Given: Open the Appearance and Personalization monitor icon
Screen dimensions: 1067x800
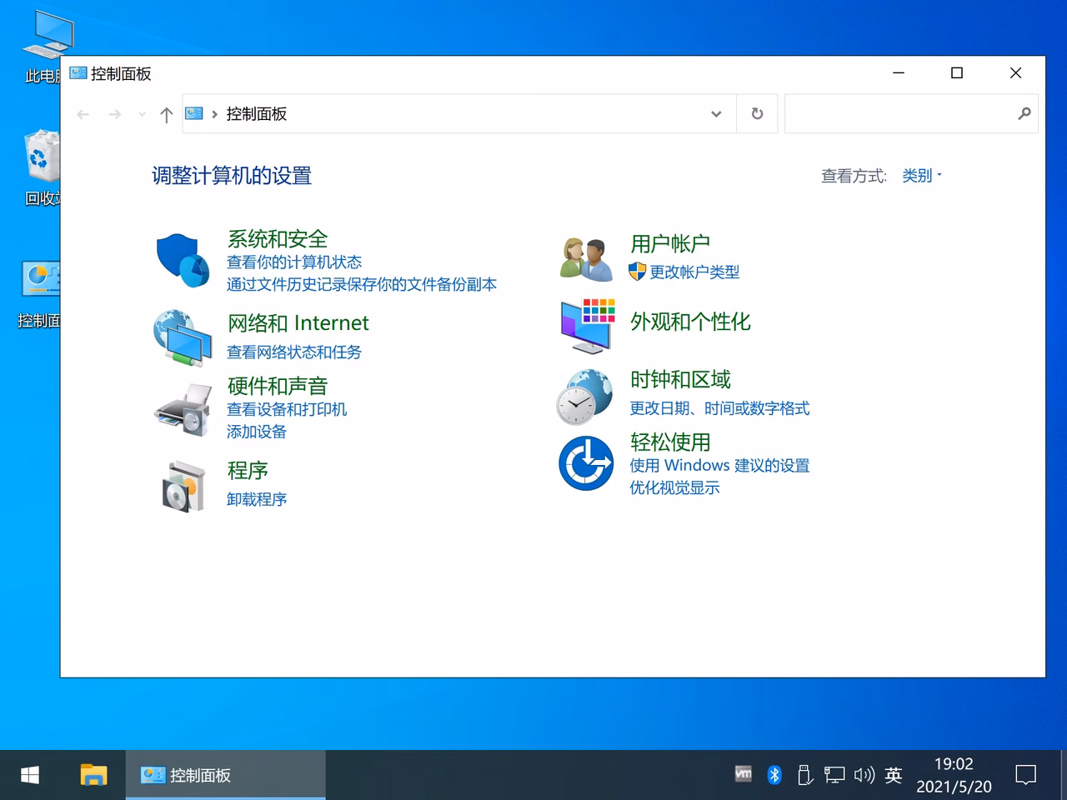Looking at the screenshot, I should pos(588,325).
